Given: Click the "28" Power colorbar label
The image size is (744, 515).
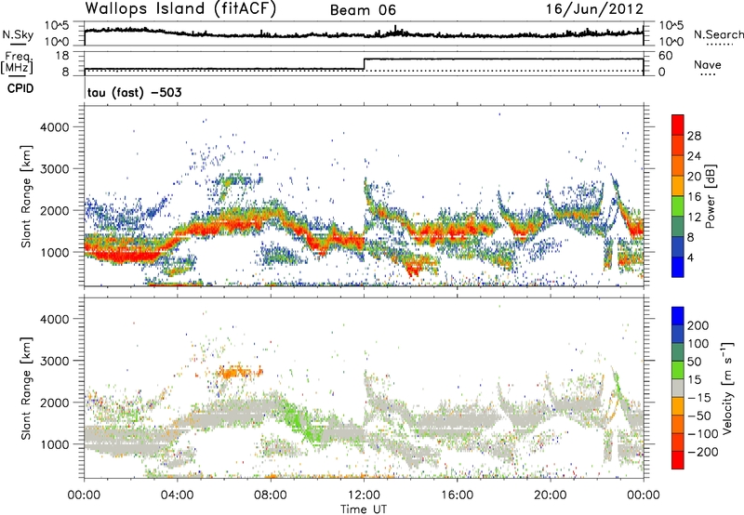Looking at the screenshot, I should click(x=694, y=136).
